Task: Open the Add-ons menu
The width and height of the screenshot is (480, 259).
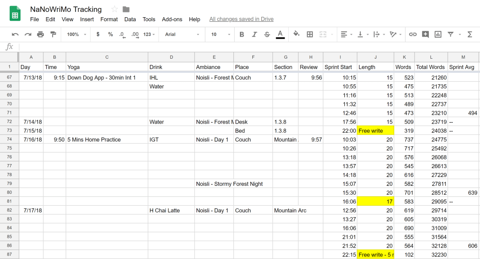Action: (172, 19)
